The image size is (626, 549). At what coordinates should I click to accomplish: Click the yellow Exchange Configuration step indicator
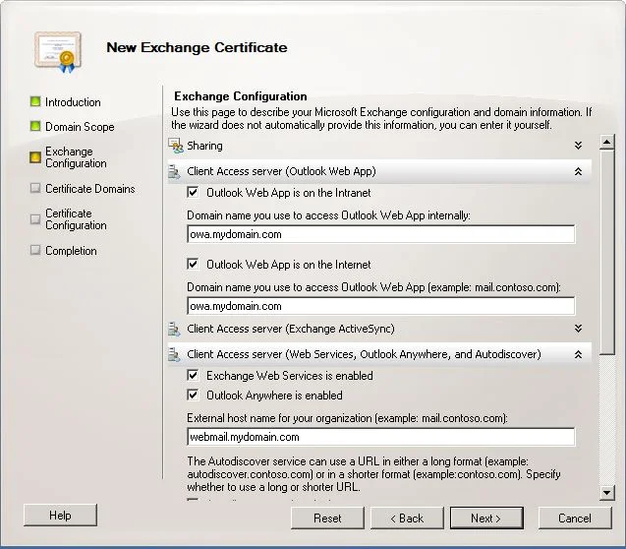[35, 157]
